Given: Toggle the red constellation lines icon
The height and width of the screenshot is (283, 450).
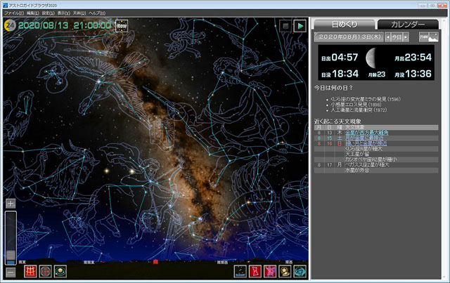Looking at the screenshot, I should 255,271.
